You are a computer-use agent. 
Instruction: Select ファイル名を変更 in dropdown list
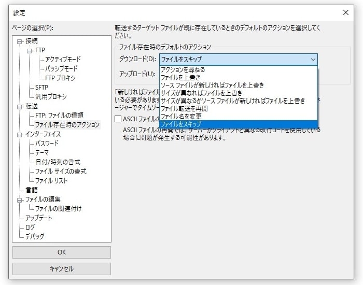point(183,116)
